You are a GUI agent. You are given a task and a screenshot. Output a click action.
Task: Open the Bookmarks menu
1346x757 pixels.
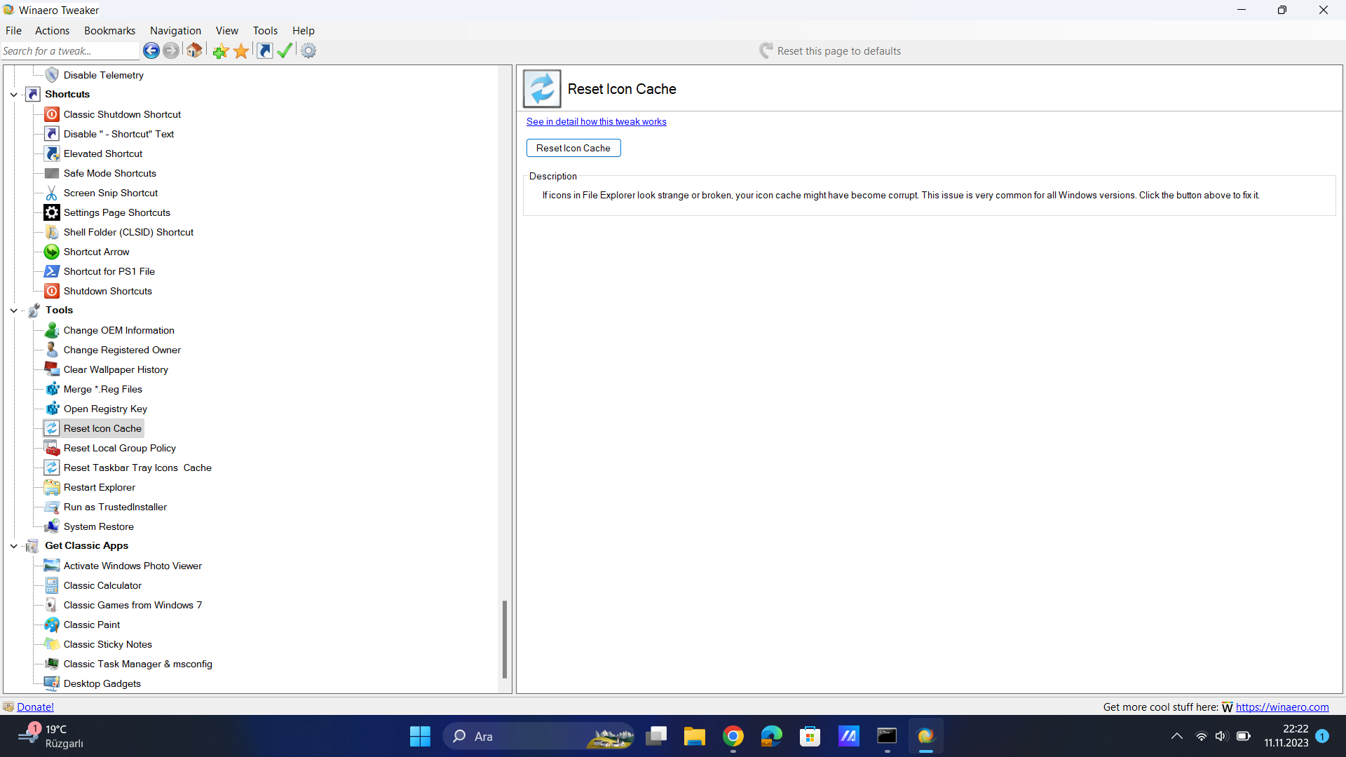pyautogui.click(x=109, y=31)
